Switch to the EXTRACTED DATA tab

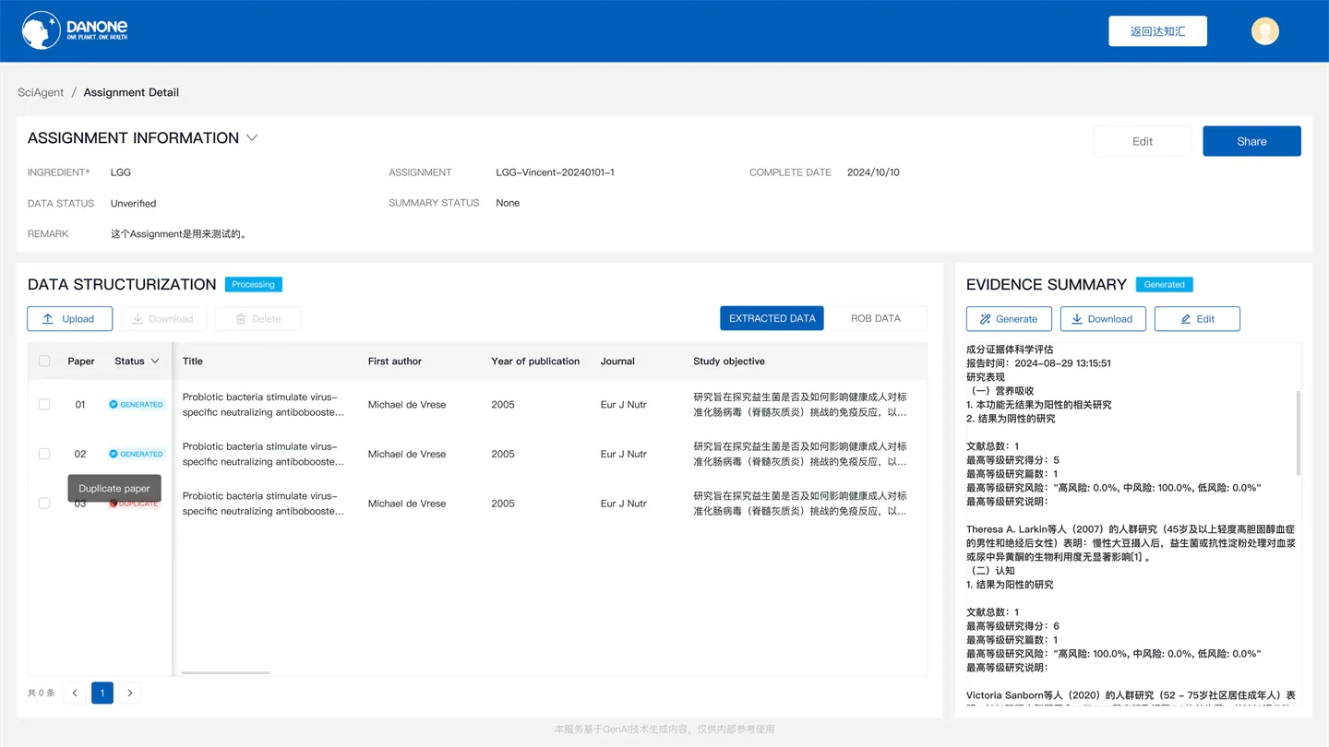[772, 318]
